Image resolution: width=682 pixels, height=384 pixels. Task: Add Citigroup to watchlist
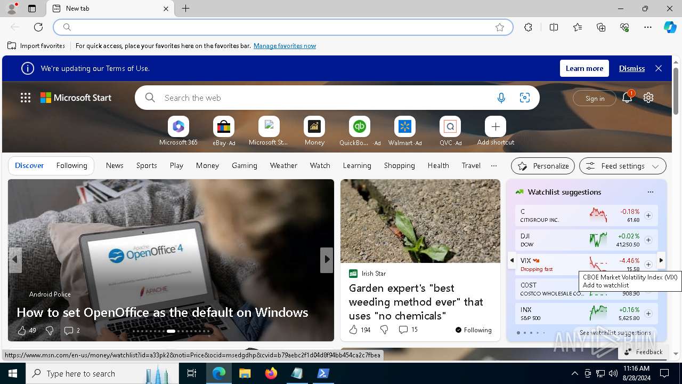[x=648, y=215]
